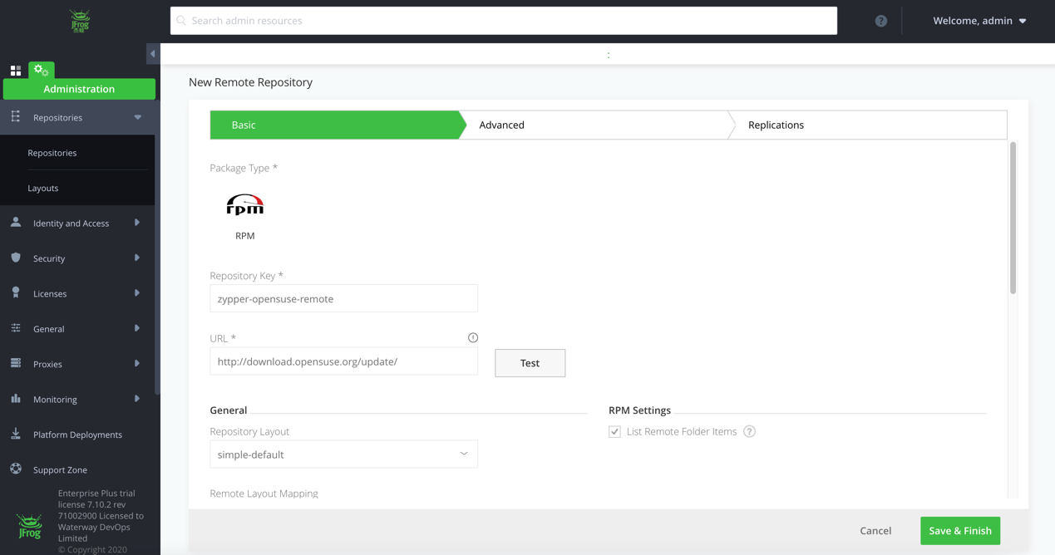
Task: Focus the Search admin resources field
Action: (504, 21)
